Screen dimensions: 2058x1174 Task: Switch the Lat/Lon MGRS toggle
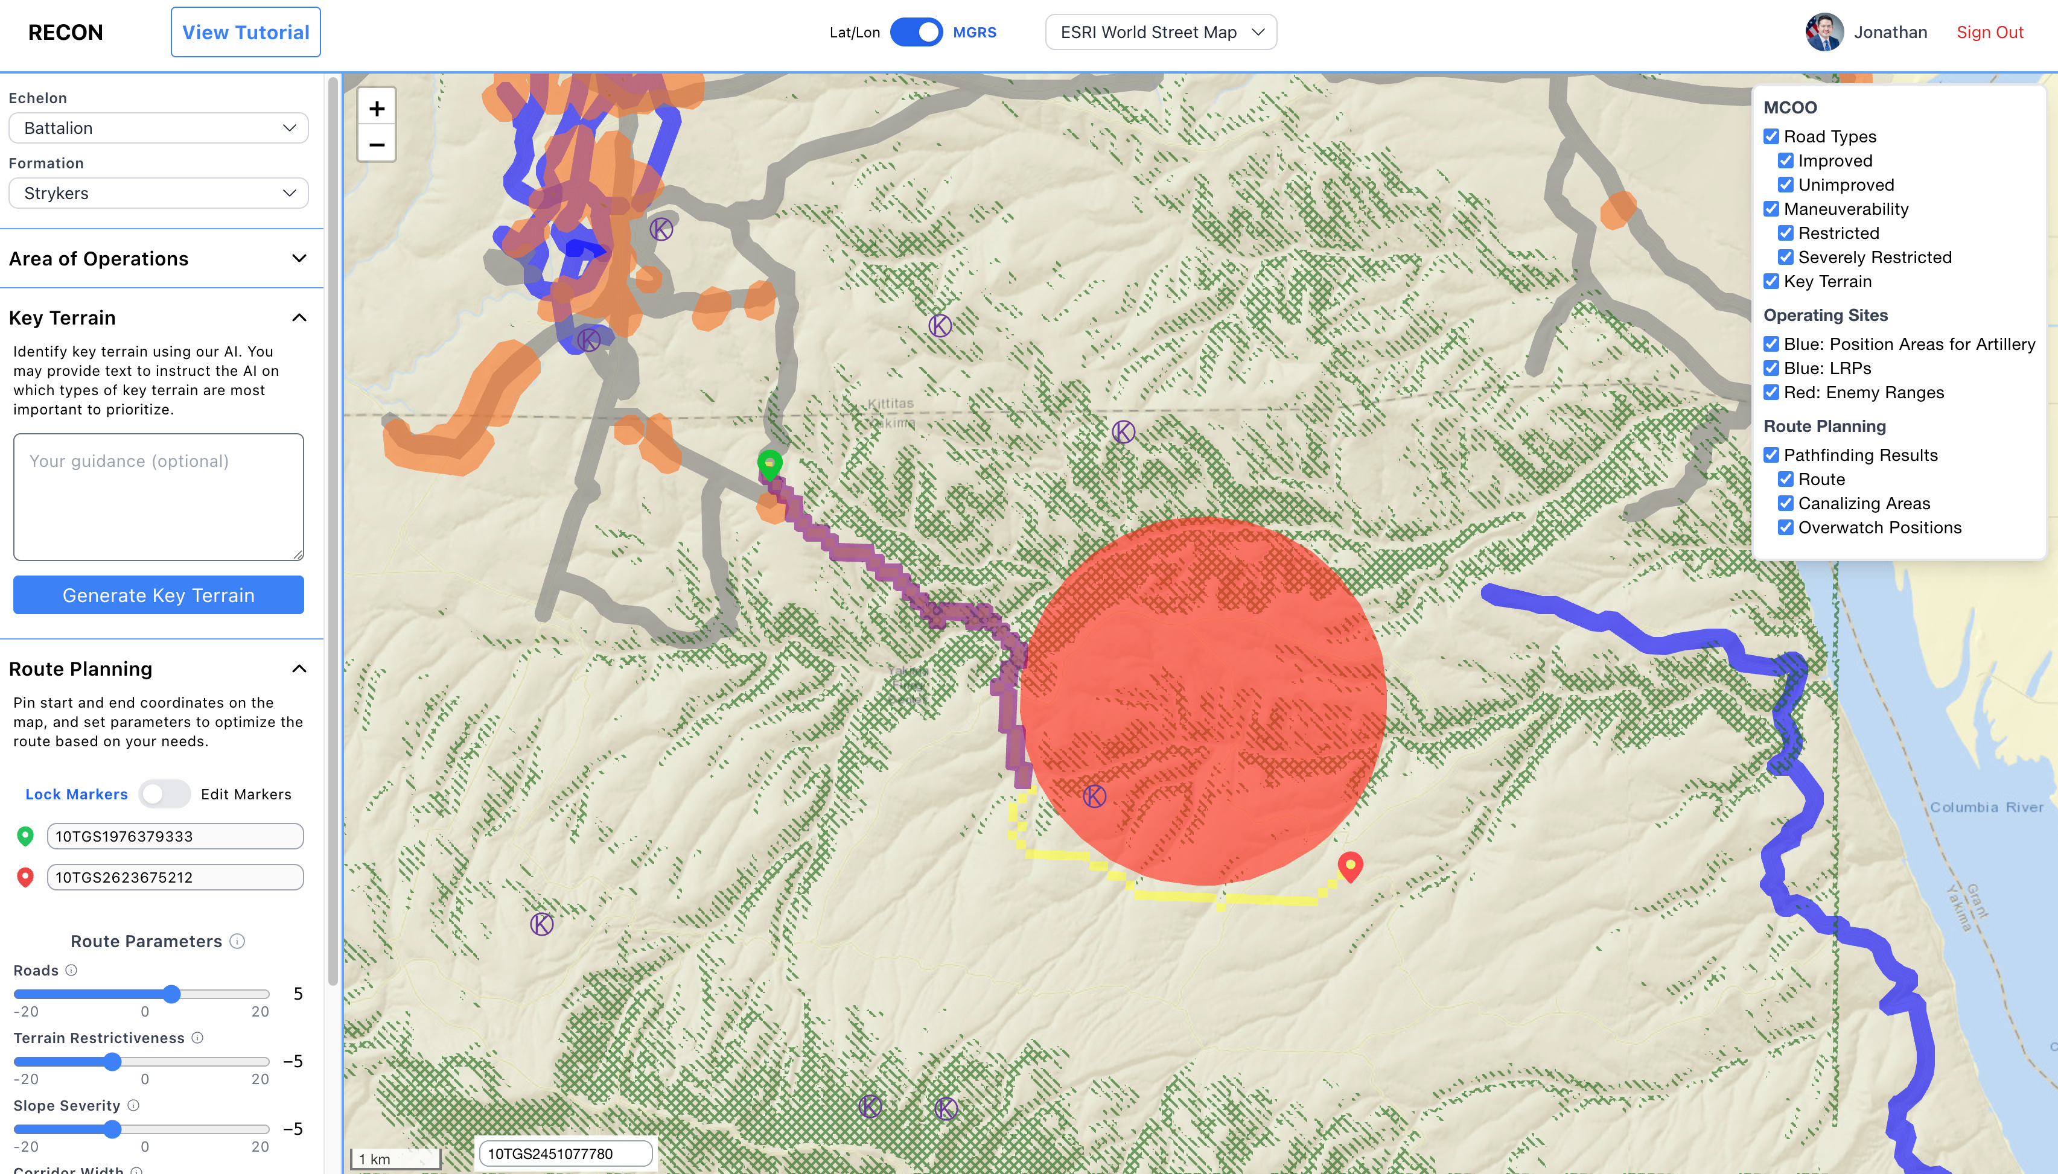click(x=916, y=32)
